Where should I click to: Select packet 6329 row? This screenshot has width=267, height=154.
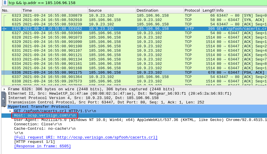[x=134, y=42]
